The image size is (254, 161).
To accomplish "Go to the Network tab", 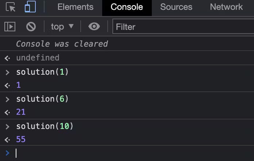I will tap(226, 7).
